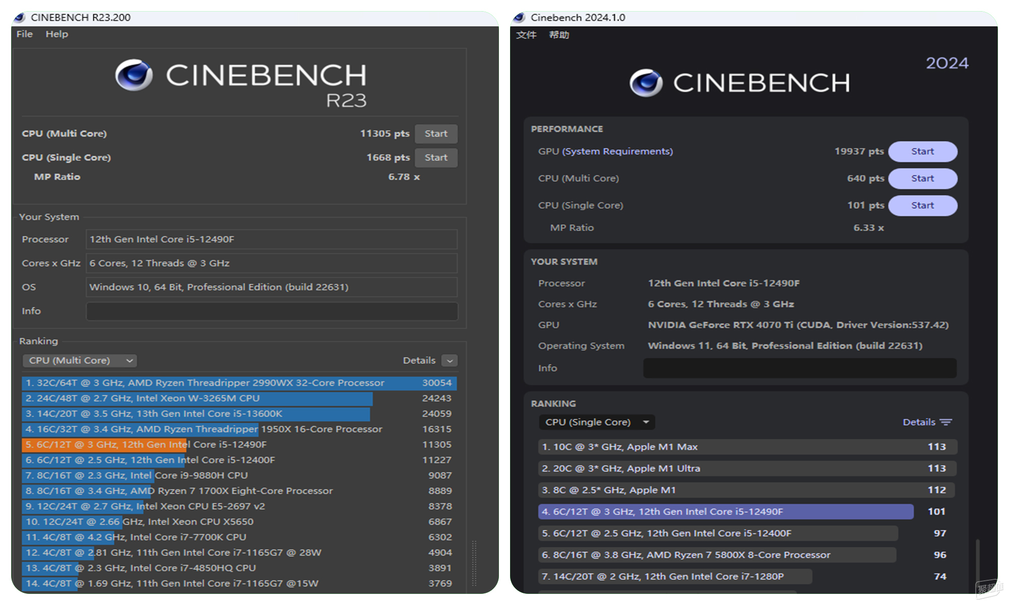Select the highlighted i5-12490F R23 ranking row
Screen dimensions: 1009x605
pyautogui.click(x=239, y=445)
